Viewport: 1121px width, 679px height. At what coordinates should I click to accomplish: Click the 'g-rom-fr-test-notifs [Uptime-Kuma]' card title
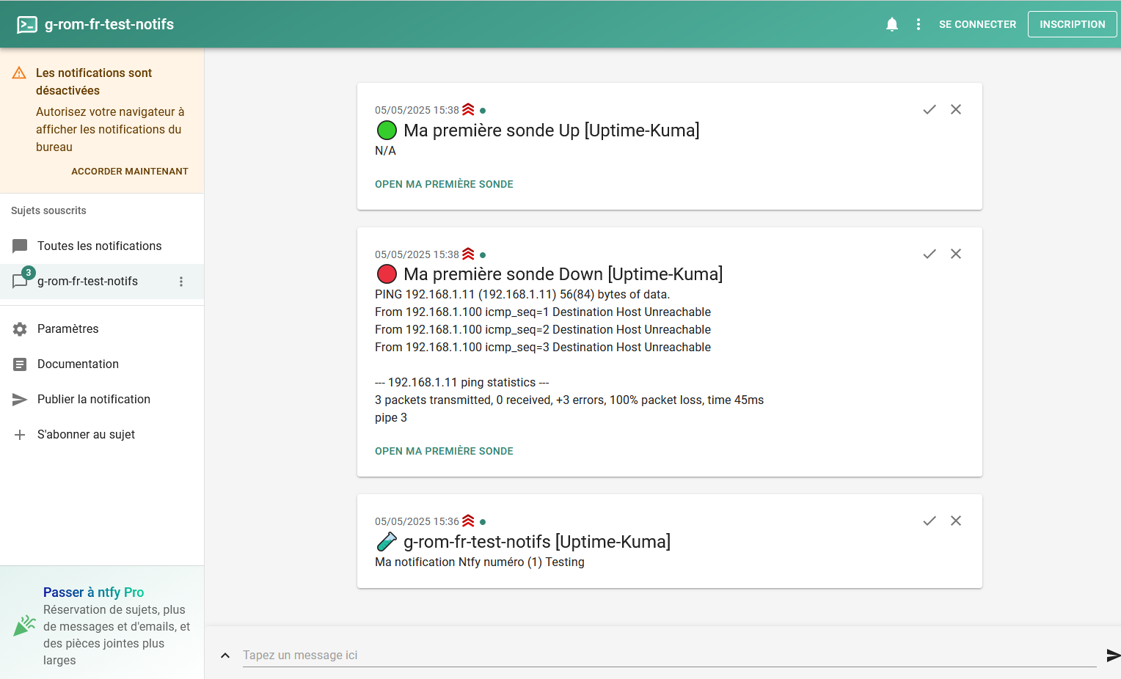click(x=537, y=542)
